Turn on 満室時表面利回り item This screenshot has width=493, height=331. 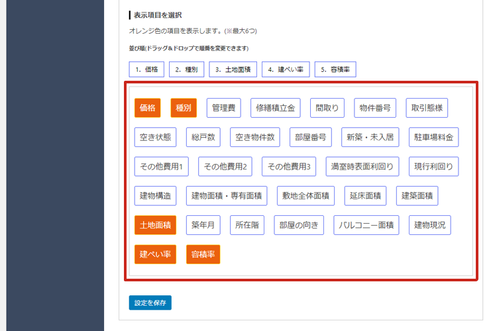tap(362, 166)
